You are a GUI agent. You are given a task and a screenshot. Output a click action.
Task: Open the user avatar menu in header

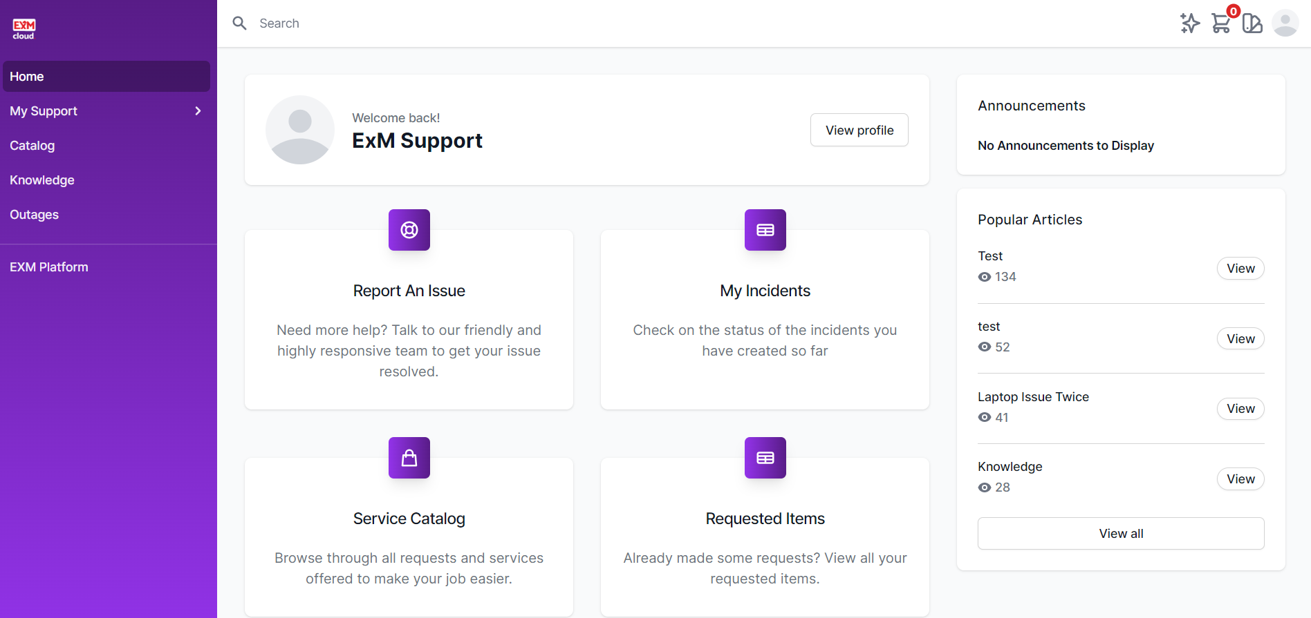(1285, 23)
